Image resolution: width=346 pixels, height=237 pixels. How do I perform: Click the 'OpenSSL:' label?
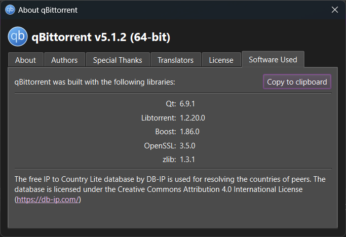(160, 146)
